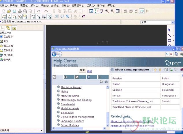Print using the printer toolbar icon

20,11
